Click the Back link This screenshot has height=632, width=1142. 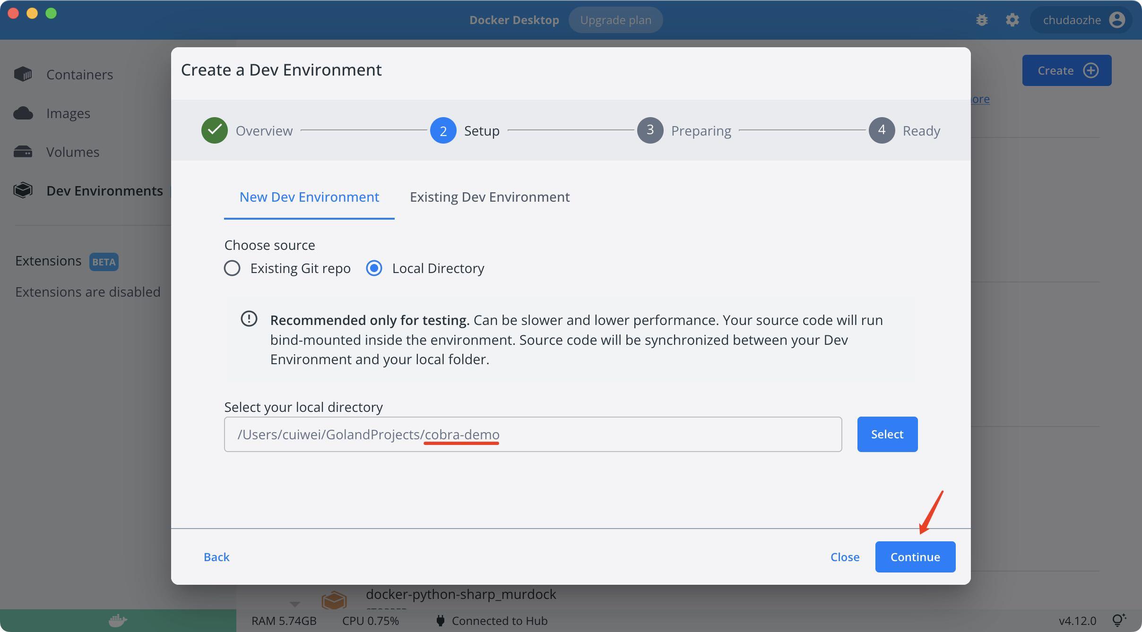[x=216, y=557]
